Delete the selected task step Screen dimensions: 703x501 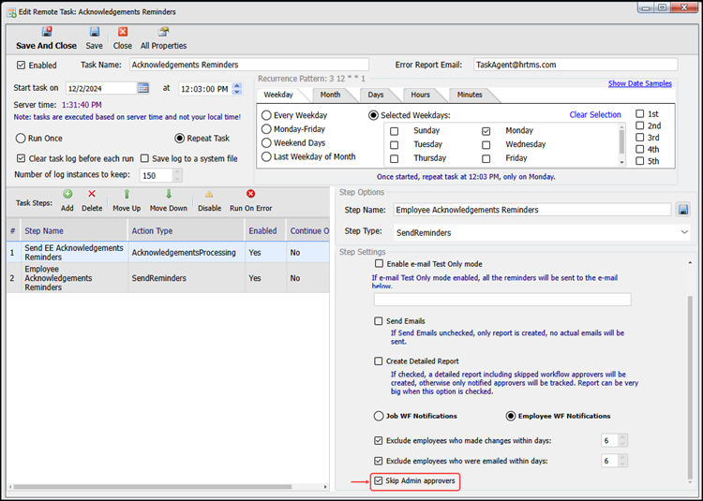coord(92,194)
